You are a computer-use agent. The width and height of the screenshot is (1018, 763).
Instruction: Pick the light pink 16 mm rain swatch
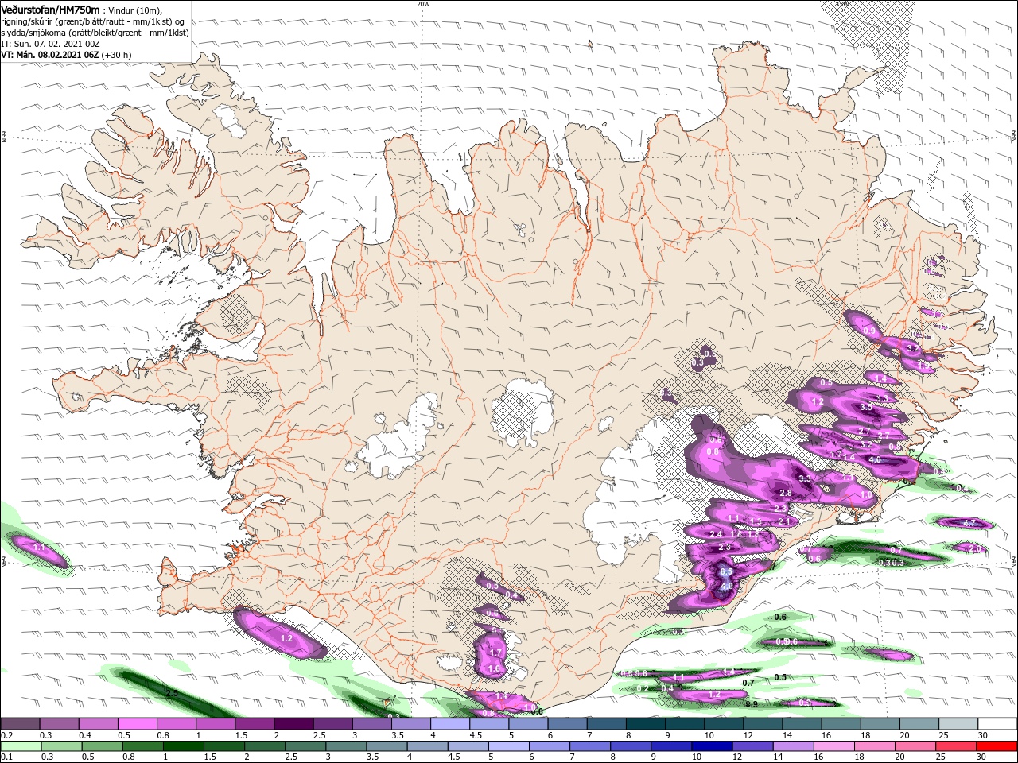(x=834, y=746)
